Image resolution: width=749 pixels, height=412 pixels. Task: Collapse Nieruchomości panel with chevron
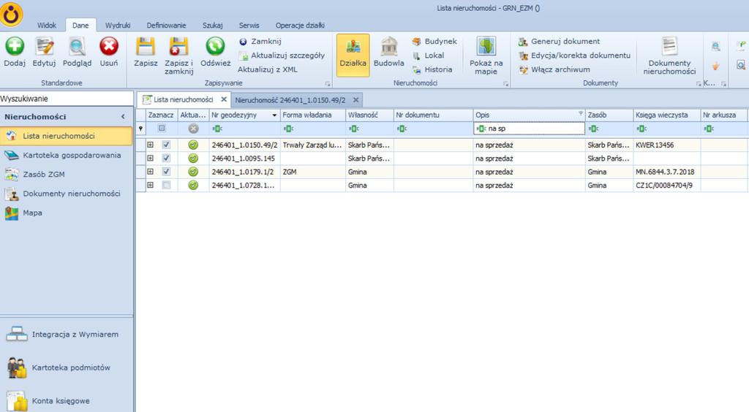coord(123,117)
